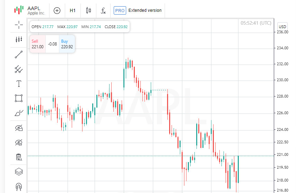This screenshot has width=296, height=193.
Task: Toggle hide-and-lock drawings eye icon
Action: coord(19,128)
